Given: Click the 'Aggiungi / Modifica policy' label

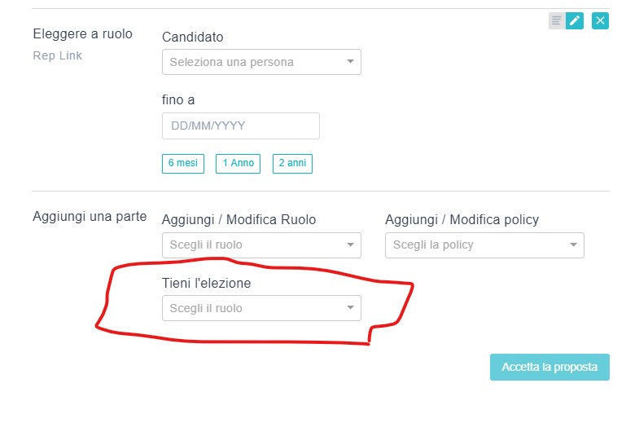Looking at the screenshot, I should (462, 219).
